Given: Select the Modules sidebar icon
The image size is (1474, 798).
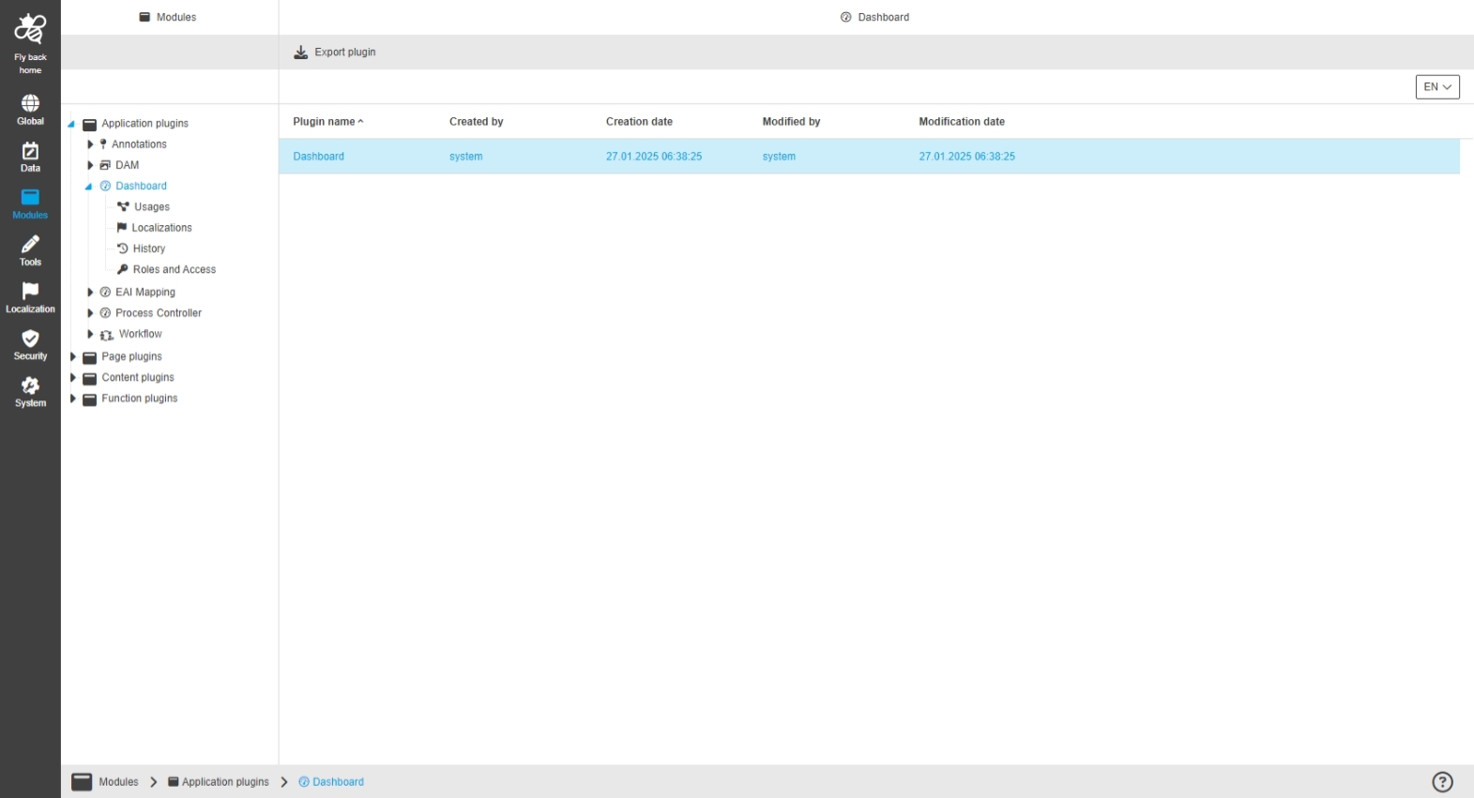Looking at the screenshot, I should (30, 197).
